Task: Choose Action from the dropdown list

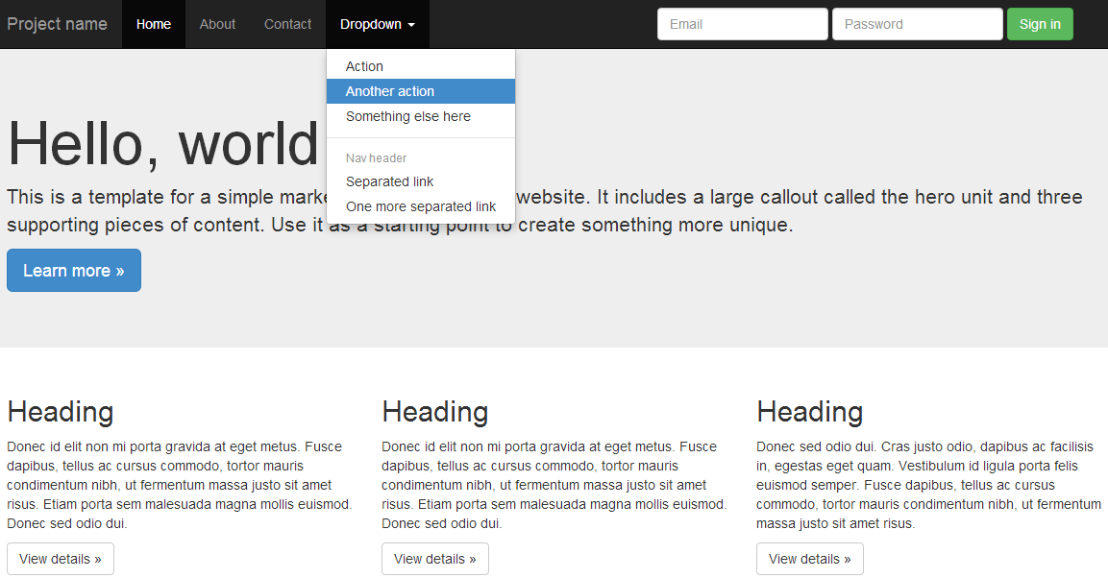Action: [x=364, y=66]
